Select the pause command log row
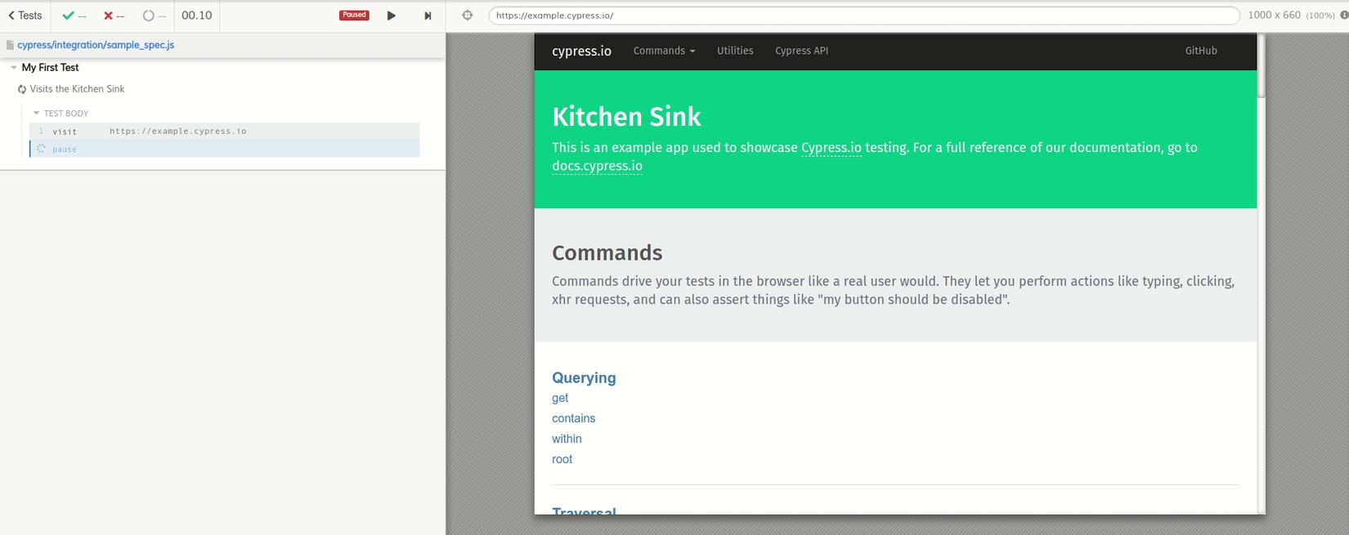The height and width of the screenshot is (535, 1349). click(x=225, y=149)
